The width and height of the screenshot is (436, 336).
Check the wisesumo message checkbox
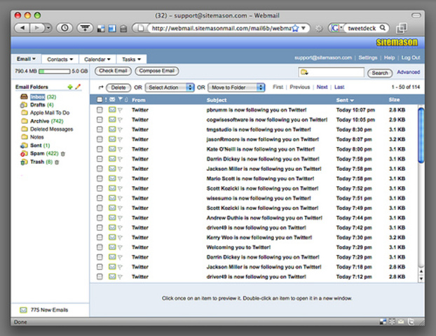point(100,198)
